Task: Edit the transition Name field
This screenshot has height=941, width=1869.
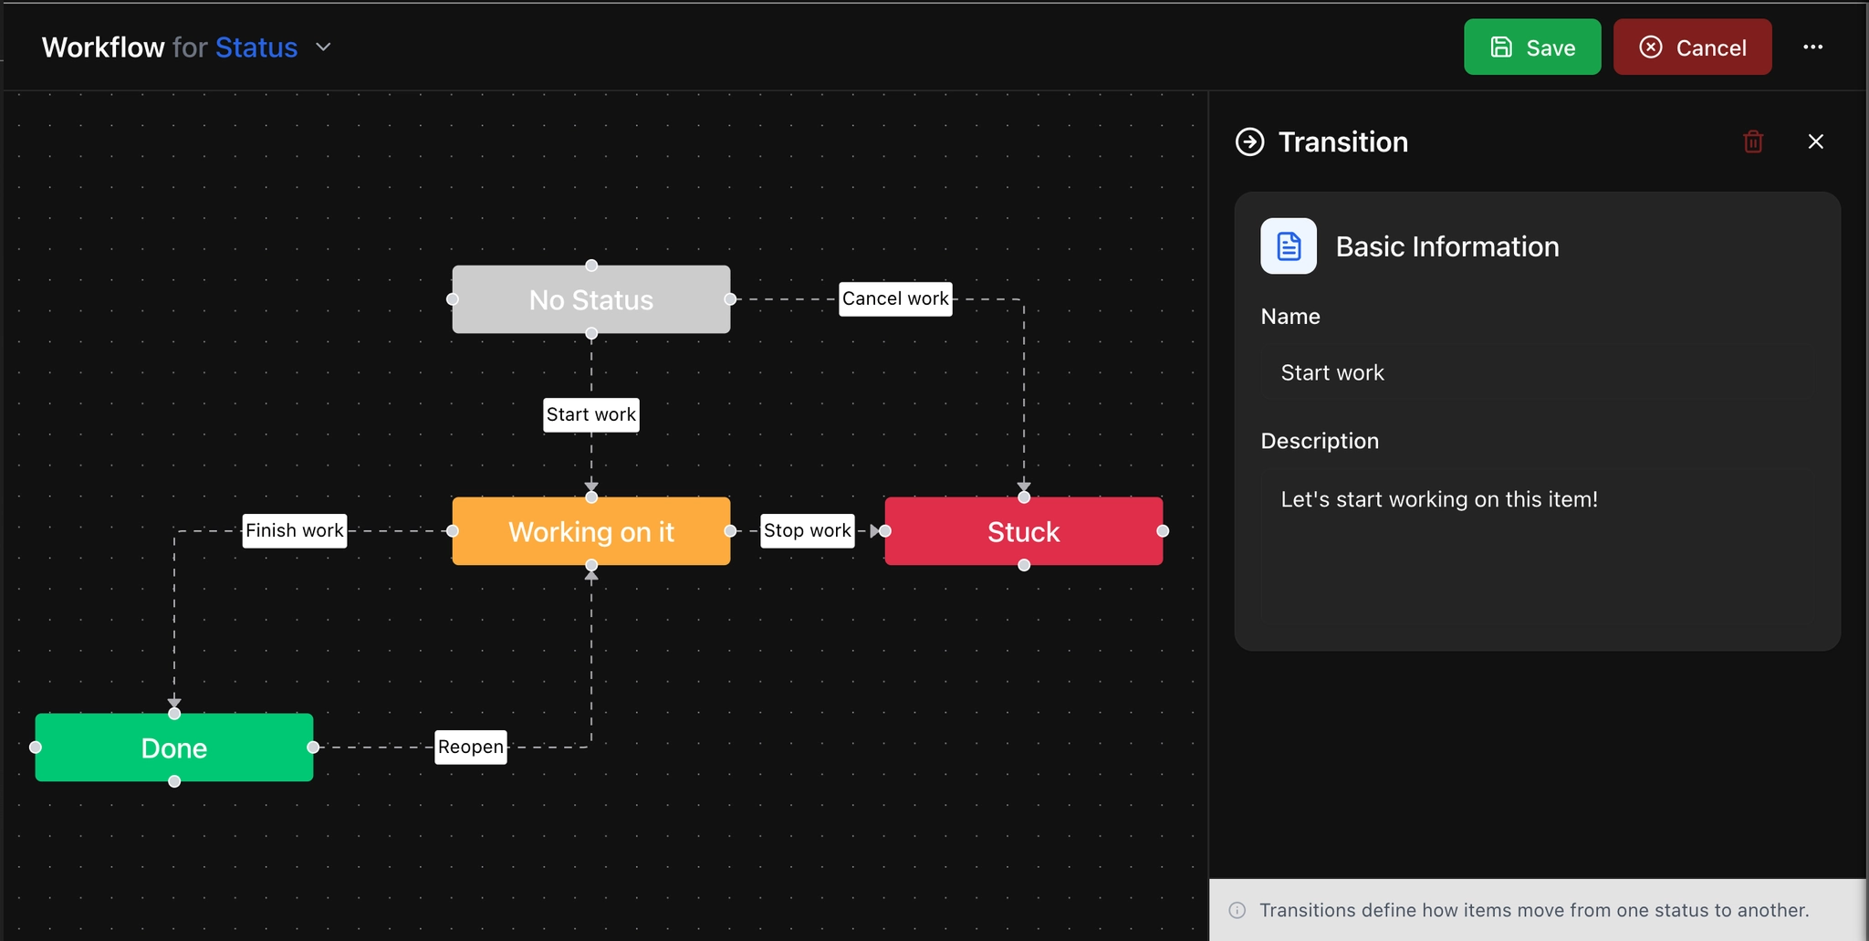Action: (1537, 373)
